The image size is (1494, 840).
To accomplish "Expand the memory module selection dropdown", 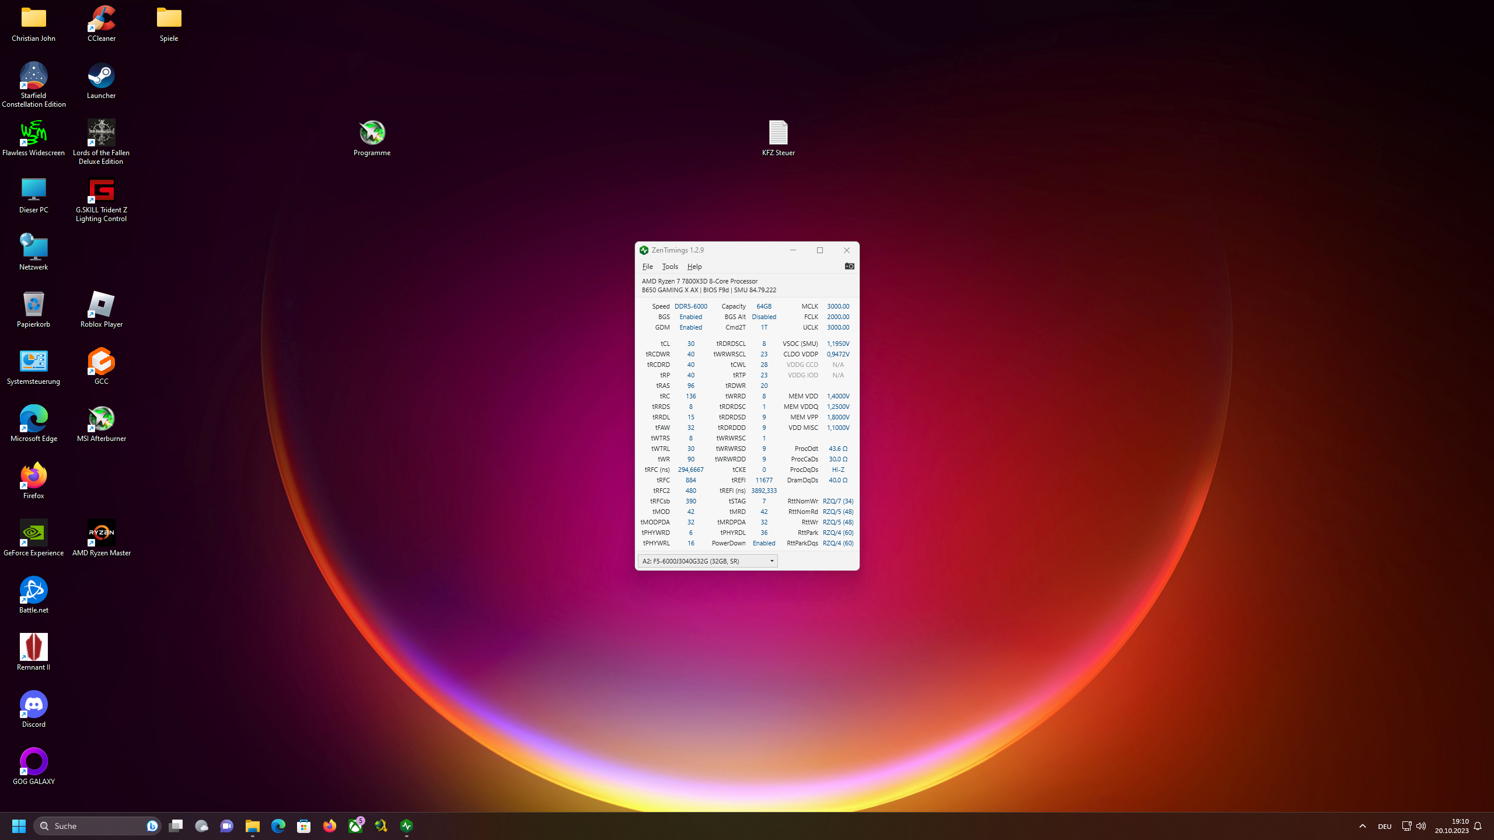I will [x=772, y=561].
